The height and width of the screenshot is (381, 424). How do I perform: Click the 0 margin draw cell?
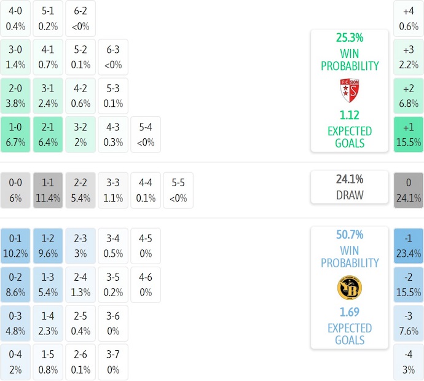[409, 190]
